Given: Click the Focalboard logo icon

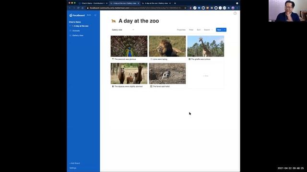Looking at the screenshot, I should (71, 15).
